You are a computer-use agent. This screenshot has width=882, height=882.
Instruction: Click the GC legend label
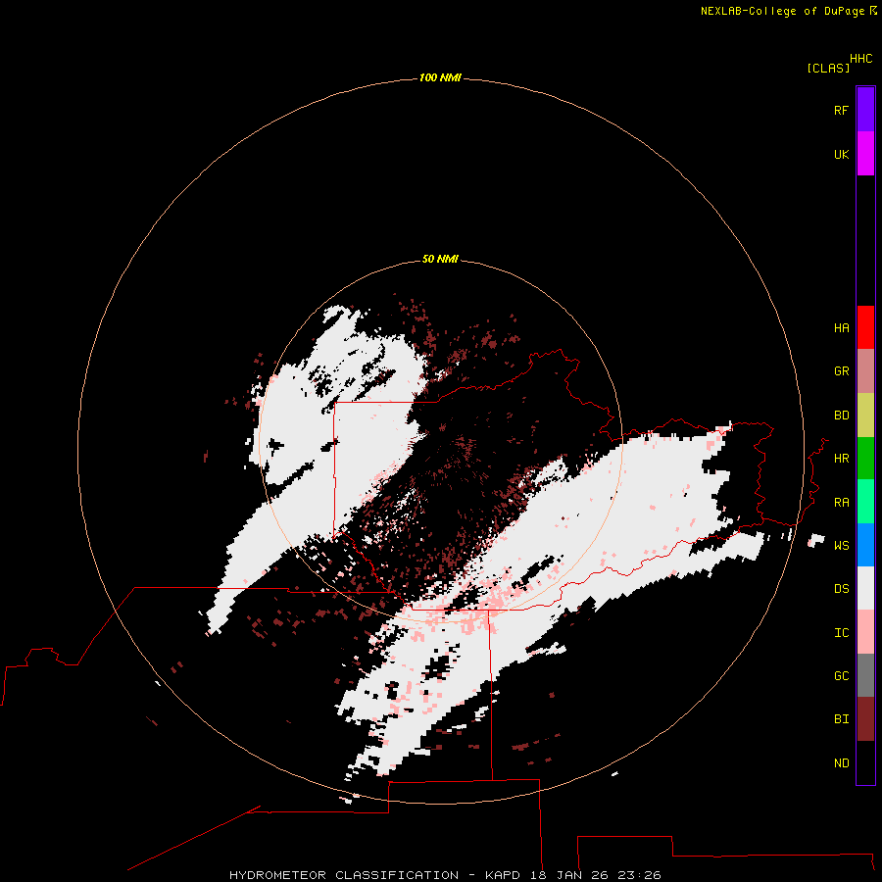[x=841, y=676]
